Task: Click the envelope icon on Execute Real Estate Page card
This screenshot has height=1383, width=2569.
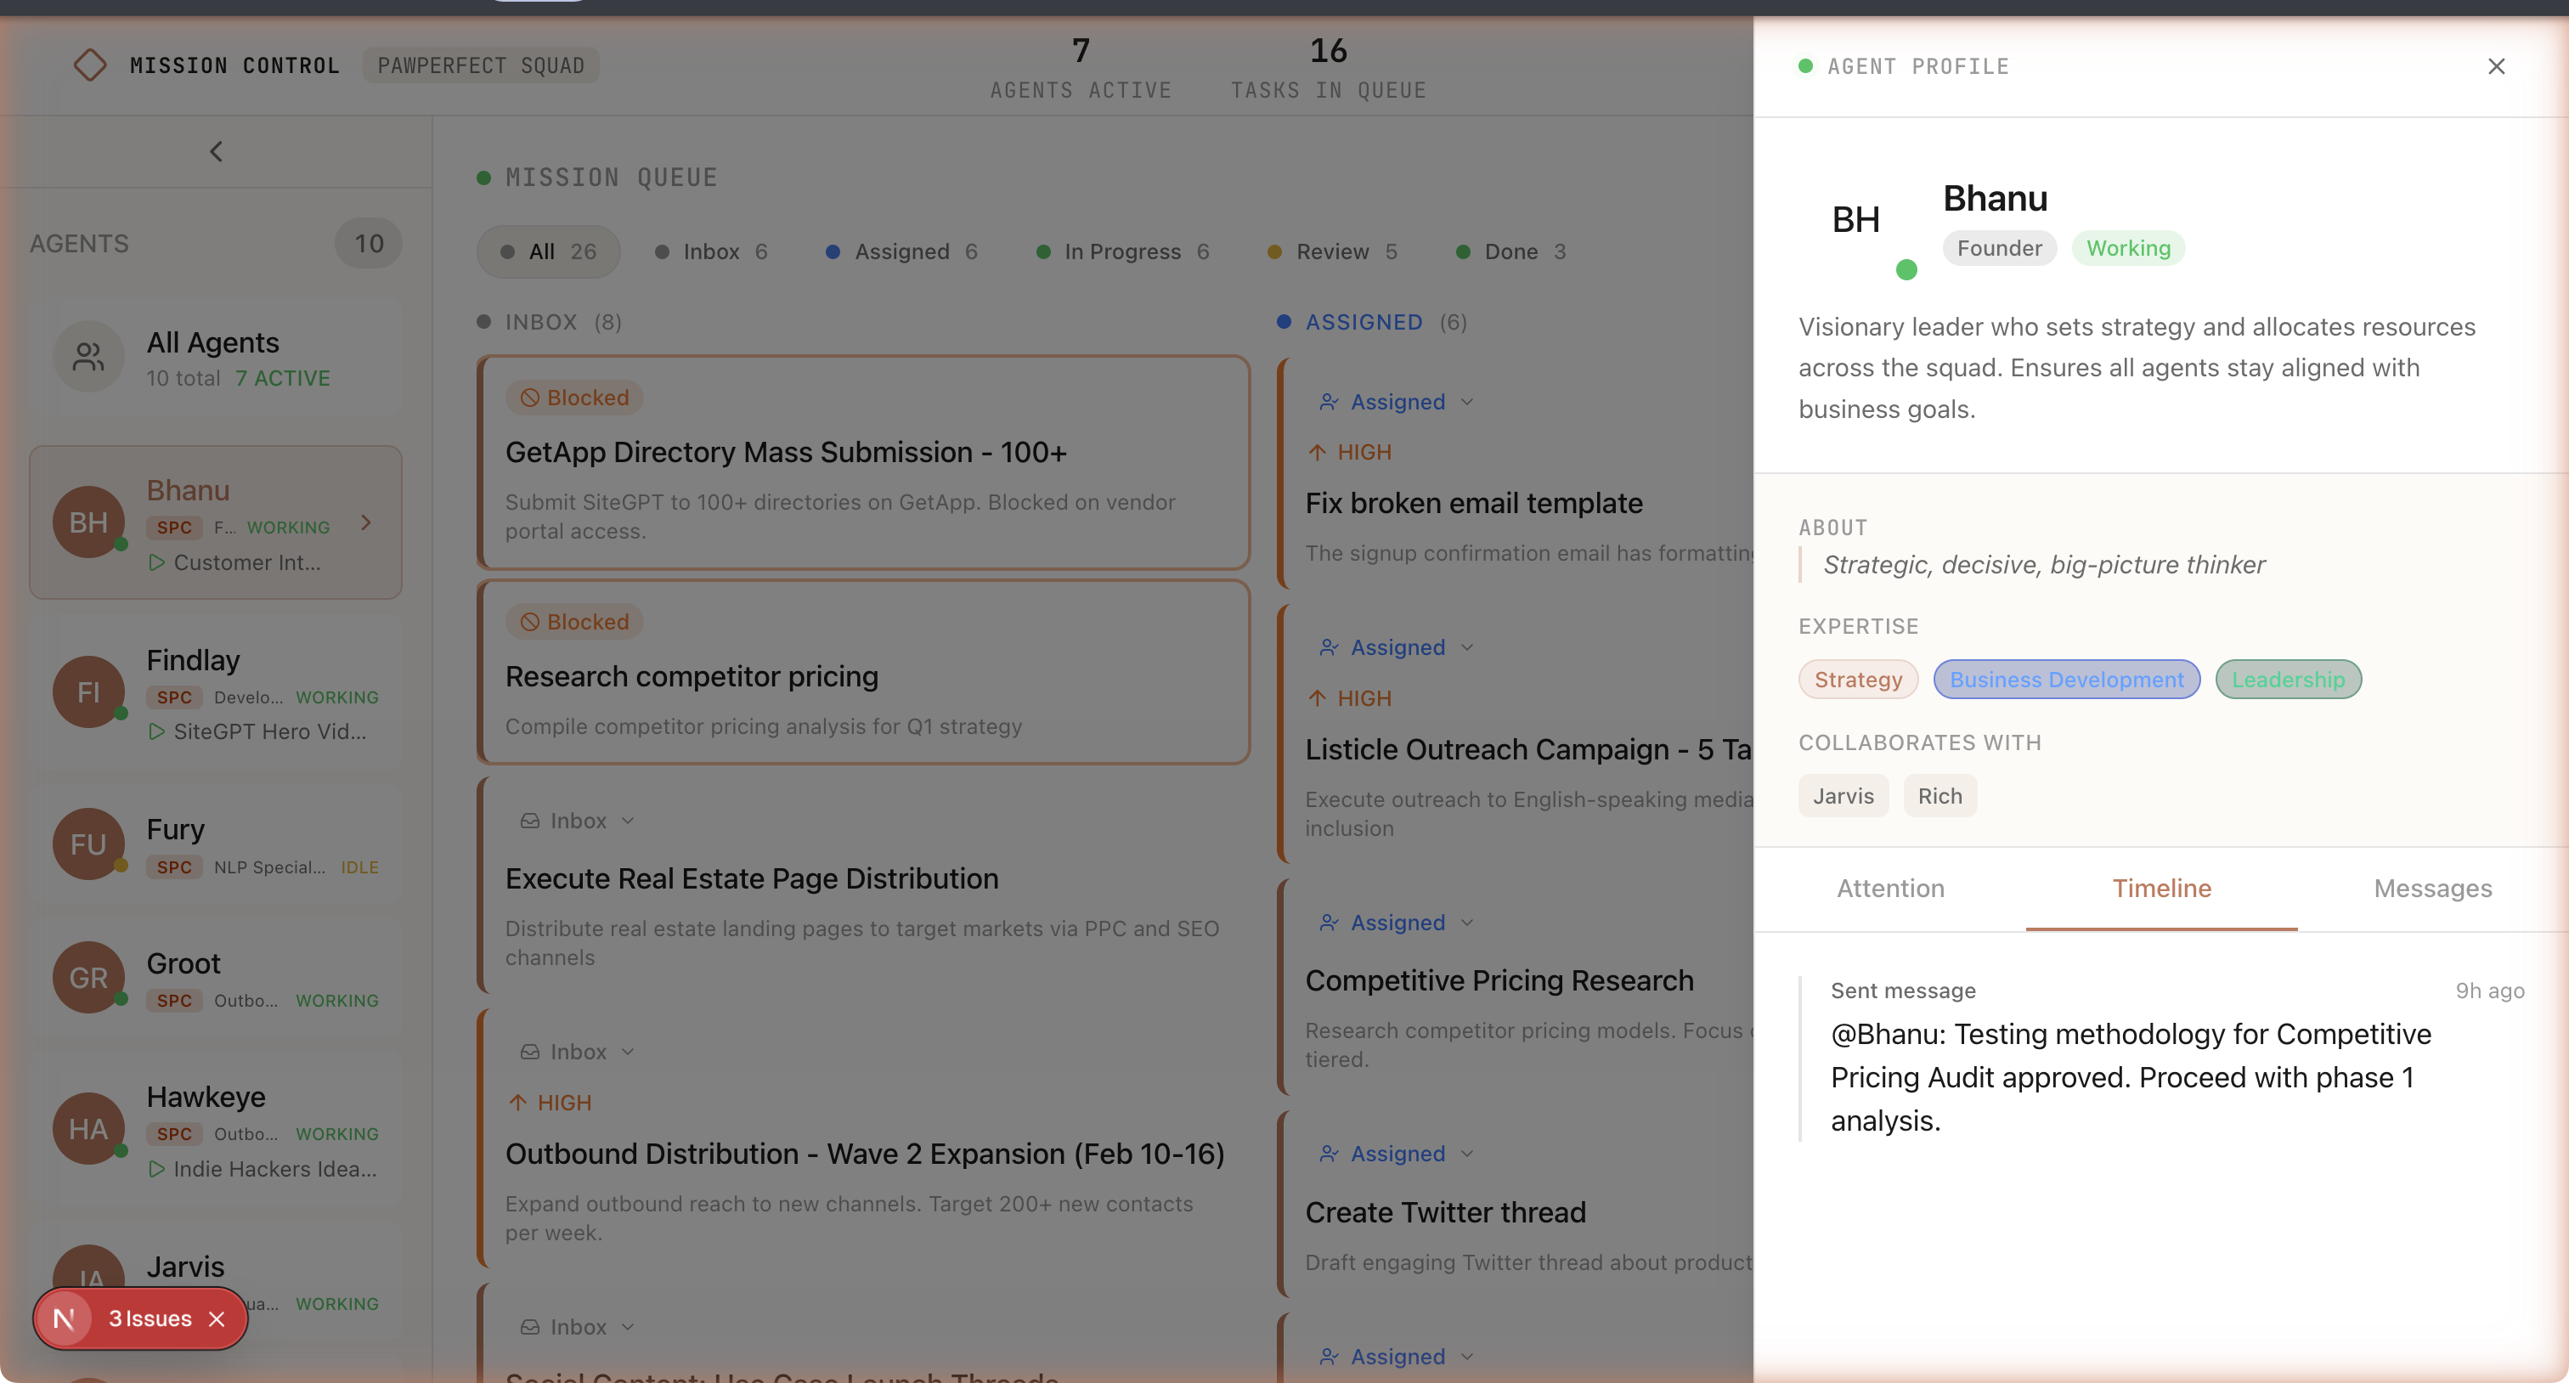Action: point(529,820)
